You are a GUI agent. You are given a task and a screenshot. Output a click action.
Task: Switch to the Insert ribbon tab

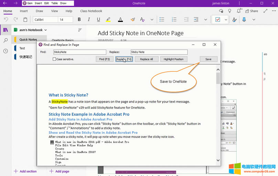24,11
